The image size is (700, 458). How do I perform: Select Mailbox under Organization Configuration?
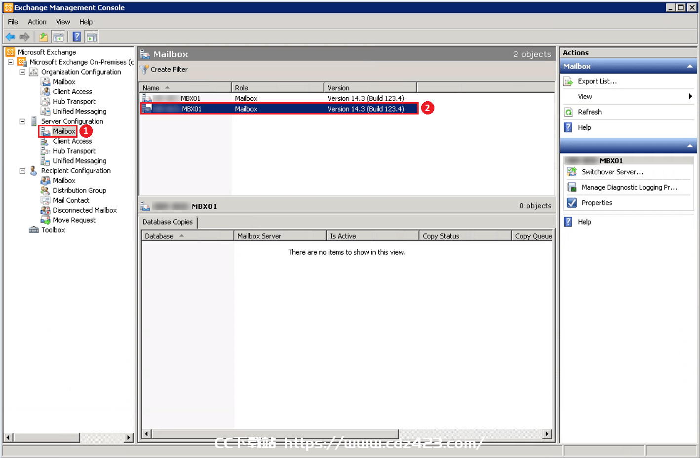click(64, 82)
